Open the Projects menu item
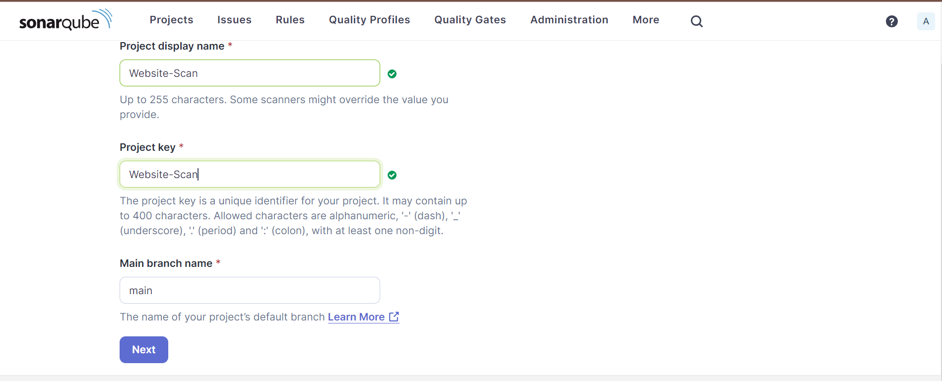Screen dimensions: 942x381 pyautogui.click(x=171, y=20)
